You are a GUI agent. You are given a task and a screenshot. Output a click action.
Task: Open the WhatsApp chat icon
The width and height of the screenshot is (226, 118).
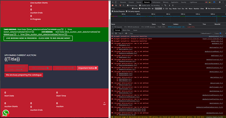coord(6,113)
